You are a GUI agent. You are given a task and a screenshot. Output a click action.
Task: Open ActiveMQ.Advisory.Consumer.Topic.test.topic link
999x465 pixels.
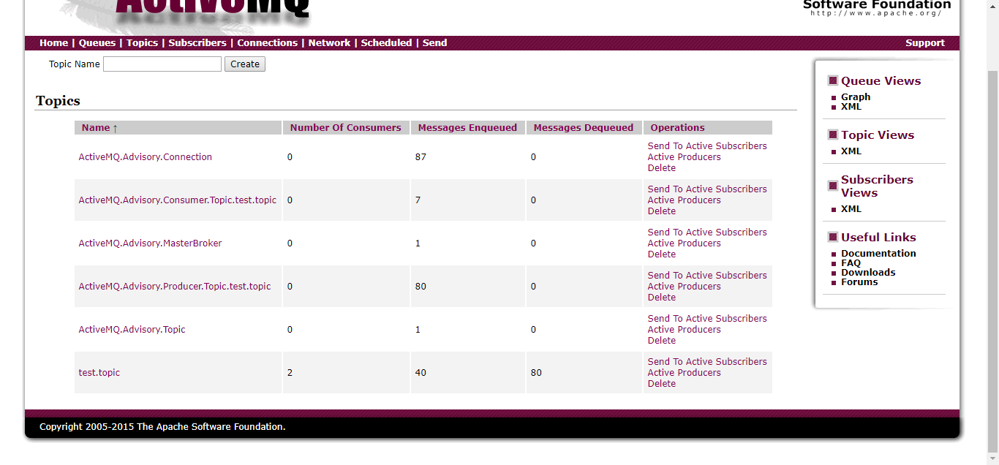tap(178, 200)
